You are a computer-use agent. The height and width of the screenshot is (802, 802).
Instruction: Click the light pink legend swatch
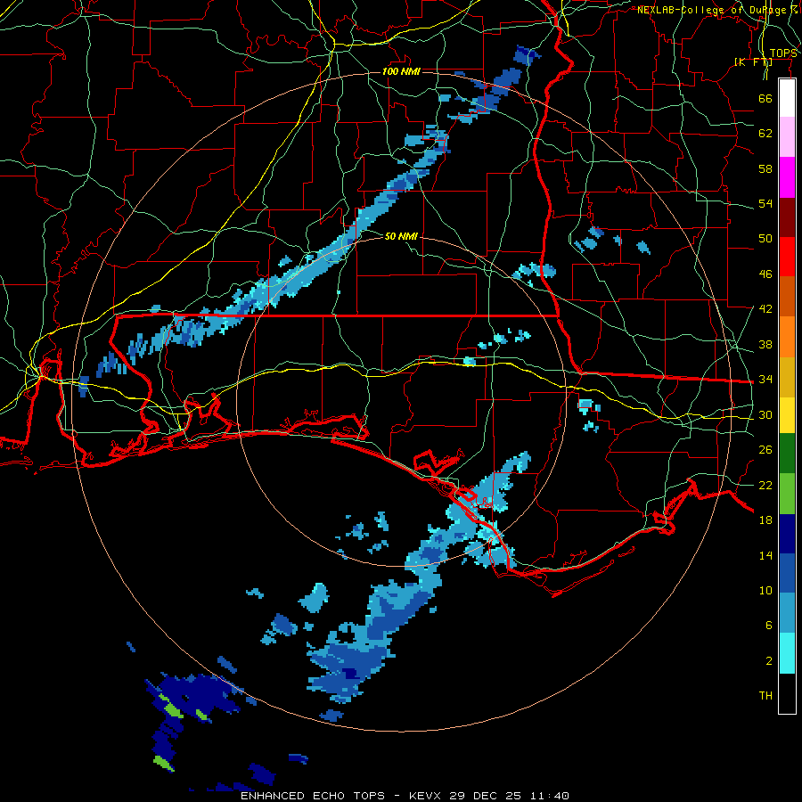[787, 137]
